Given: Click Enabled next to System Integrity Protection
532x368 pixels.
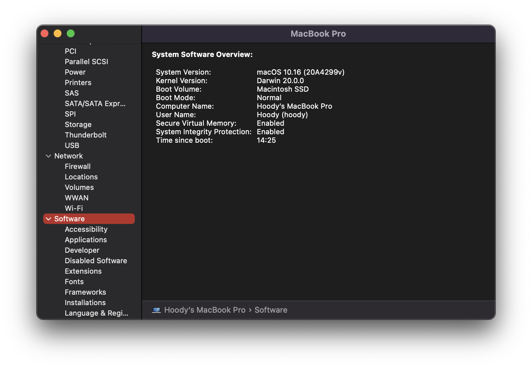Looking at the screenshot, I should (271, 132).
